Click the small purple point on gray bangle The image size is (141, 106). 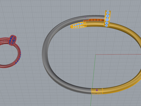click(85, 17)
